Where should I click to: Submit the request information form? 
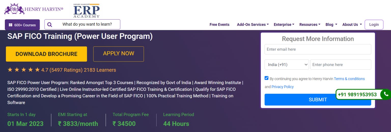click(x=318, y=100)
